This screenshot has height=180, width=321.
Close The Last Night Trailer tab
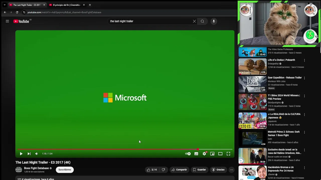(44, 5)
